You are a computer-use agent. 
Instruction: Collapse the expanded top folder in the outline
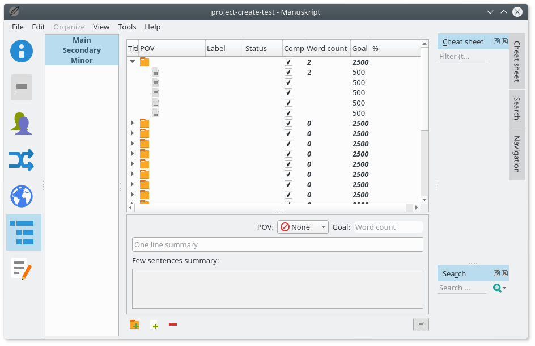pos(132,61)
